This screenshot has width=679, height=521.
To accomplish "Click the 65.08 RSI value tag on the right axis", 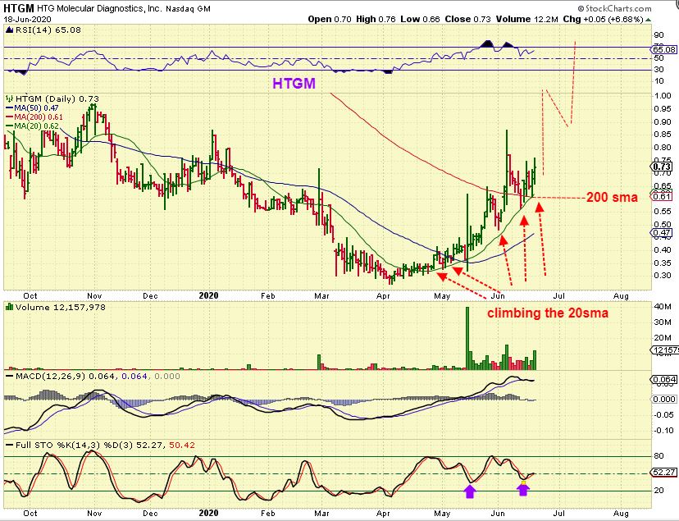I will (664, 49).
